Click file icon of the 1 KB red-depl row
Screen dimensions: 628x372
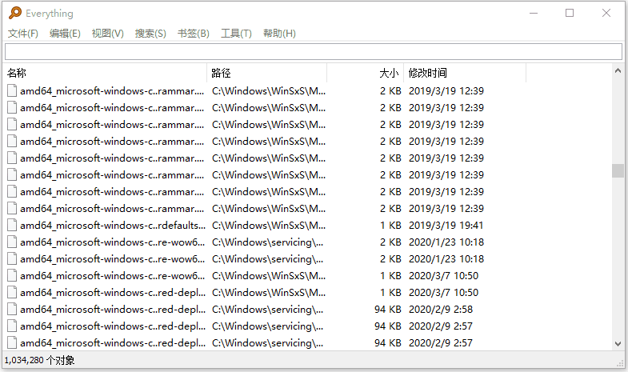pyautogui.click(x=12, y=293)
